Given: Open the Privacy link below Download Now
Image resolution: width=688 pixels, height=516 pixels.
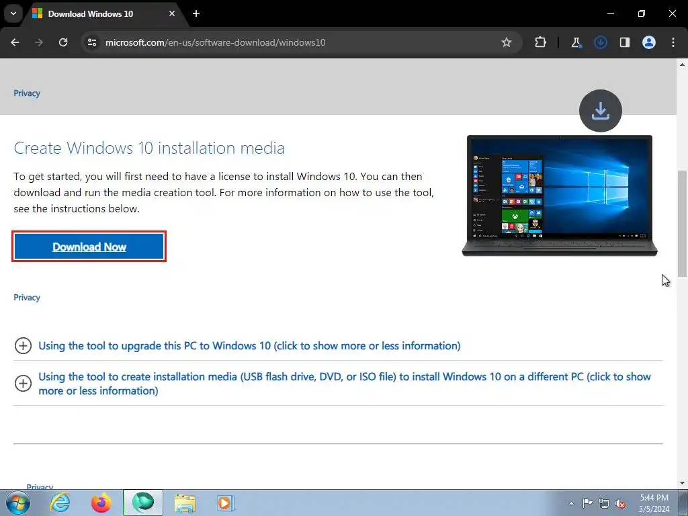Looking at the screenshot, I should pos(27,297).
